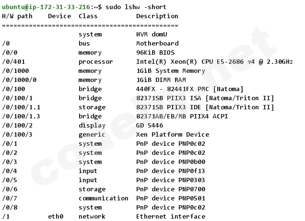Click the '1GiB System Memory' text

point(171,70)
